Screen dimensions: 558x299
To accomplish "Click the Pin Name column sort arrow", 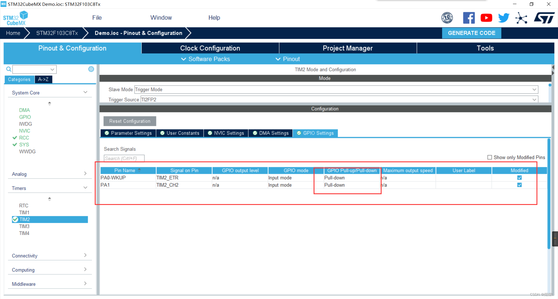I will click(139, 170).
